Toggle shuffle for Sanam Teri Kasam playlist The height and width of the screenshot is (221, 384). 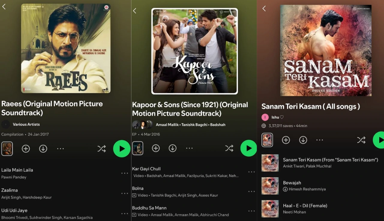point(361,140)
